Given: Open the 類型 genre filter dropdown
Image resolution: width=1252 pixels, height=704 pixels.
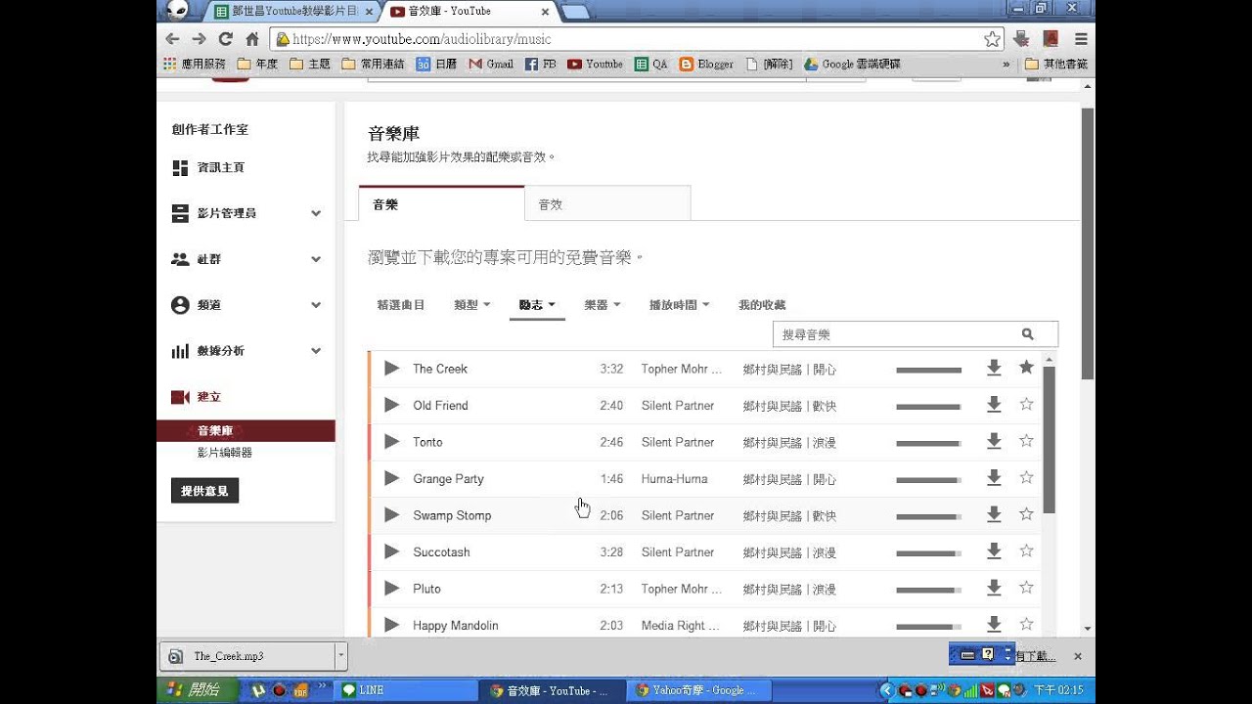Looking at the screenshot, I should coord(472,305).
